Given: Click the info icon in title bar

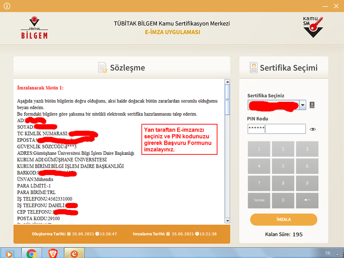Looking at the screenshot, I should 7,6.
